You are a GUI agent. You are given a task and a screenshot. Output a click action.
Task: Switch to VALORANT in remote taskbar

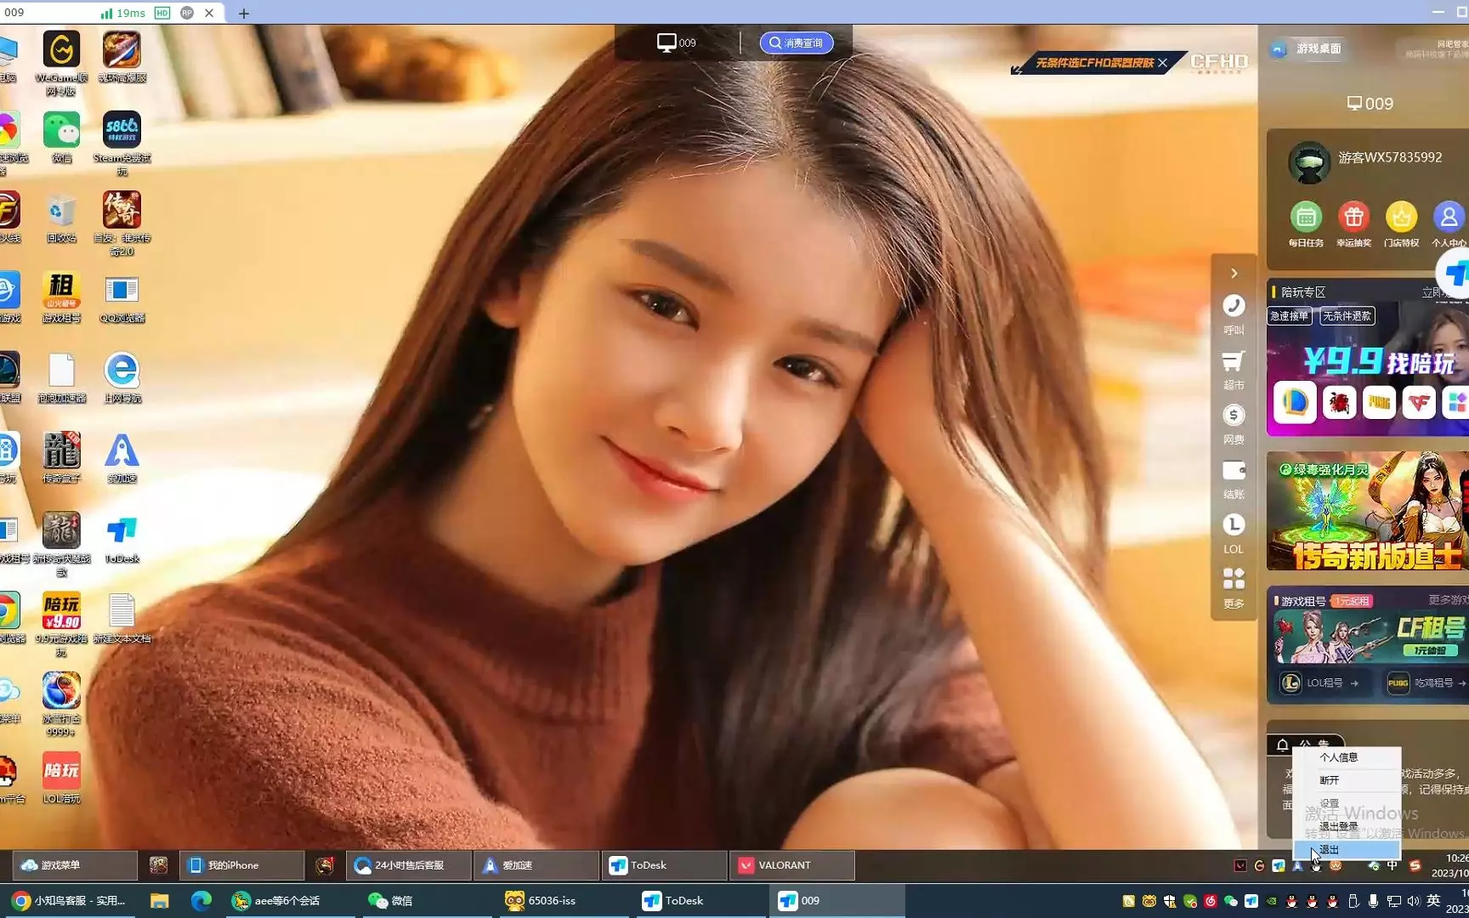[784, 865]
